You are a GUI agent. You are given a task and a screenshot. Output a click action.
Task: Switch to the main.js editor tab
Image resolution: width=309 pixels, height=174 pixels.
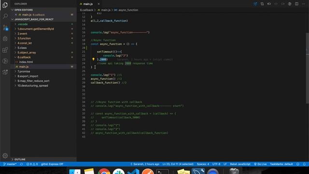pos(88,4)
